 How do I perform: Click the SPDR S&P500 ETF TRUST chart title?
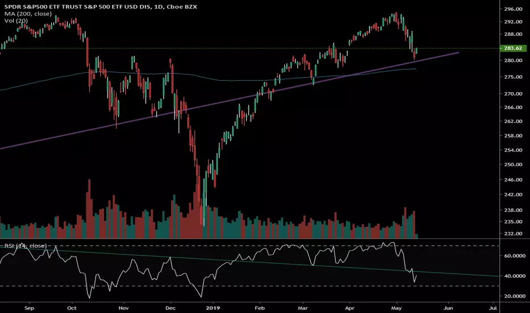[x=101, y=6]
